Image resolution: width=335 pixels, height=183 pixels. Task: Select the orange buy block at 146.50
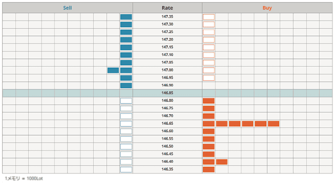pyautogui.click(x=209, y=147)
